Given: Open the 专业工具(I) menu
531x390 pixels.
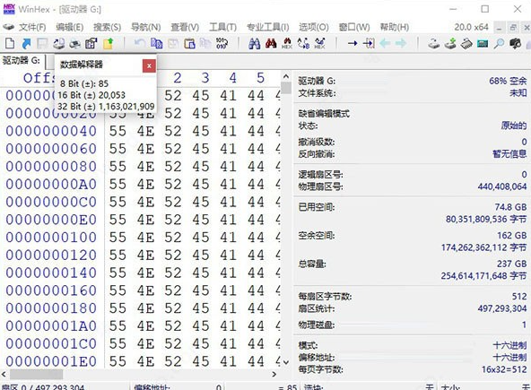Looking at the screenshot, I should click(x=267, y=27).
